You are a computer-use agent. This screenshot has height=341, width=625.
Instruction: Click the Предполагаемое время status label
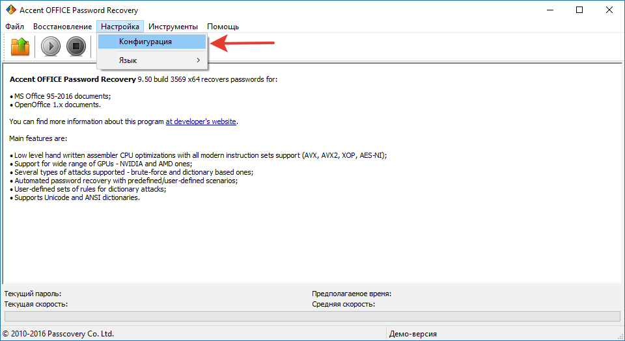pos(351,294)
